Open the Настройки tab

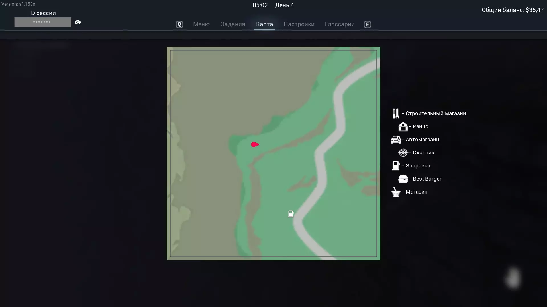pyautogui.click(x=299, y=24)
